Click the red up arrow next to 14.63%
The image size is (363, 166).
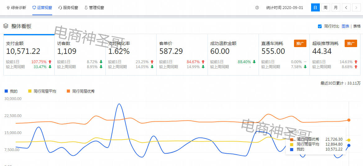356,62
